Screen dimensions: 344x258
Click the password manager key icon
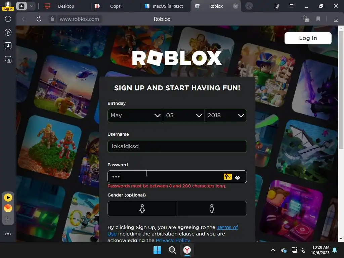click(x=227, y=177)
